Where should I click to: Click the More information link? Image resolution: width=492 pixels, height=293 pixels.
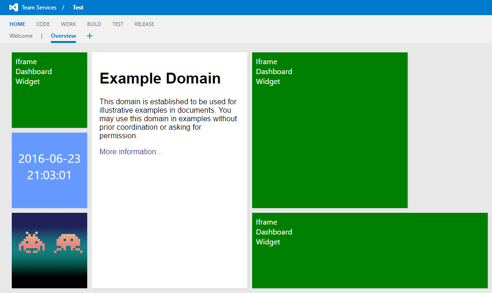(131, 151)
